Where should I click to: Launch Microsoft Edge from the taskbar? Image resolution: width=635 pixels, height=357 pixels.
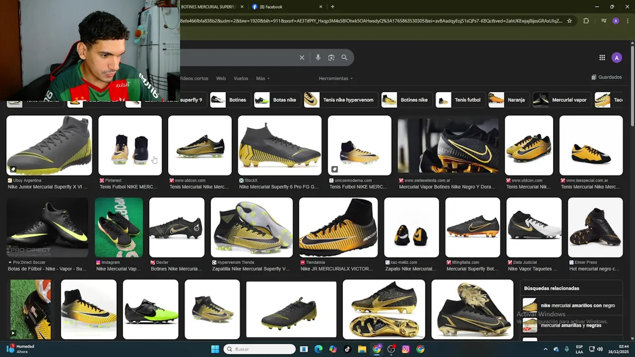coord(318,349)
